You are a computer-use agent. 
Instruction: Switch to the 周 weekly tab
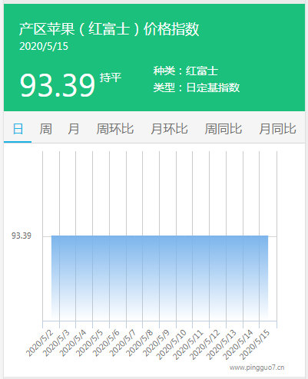(45, 129)
